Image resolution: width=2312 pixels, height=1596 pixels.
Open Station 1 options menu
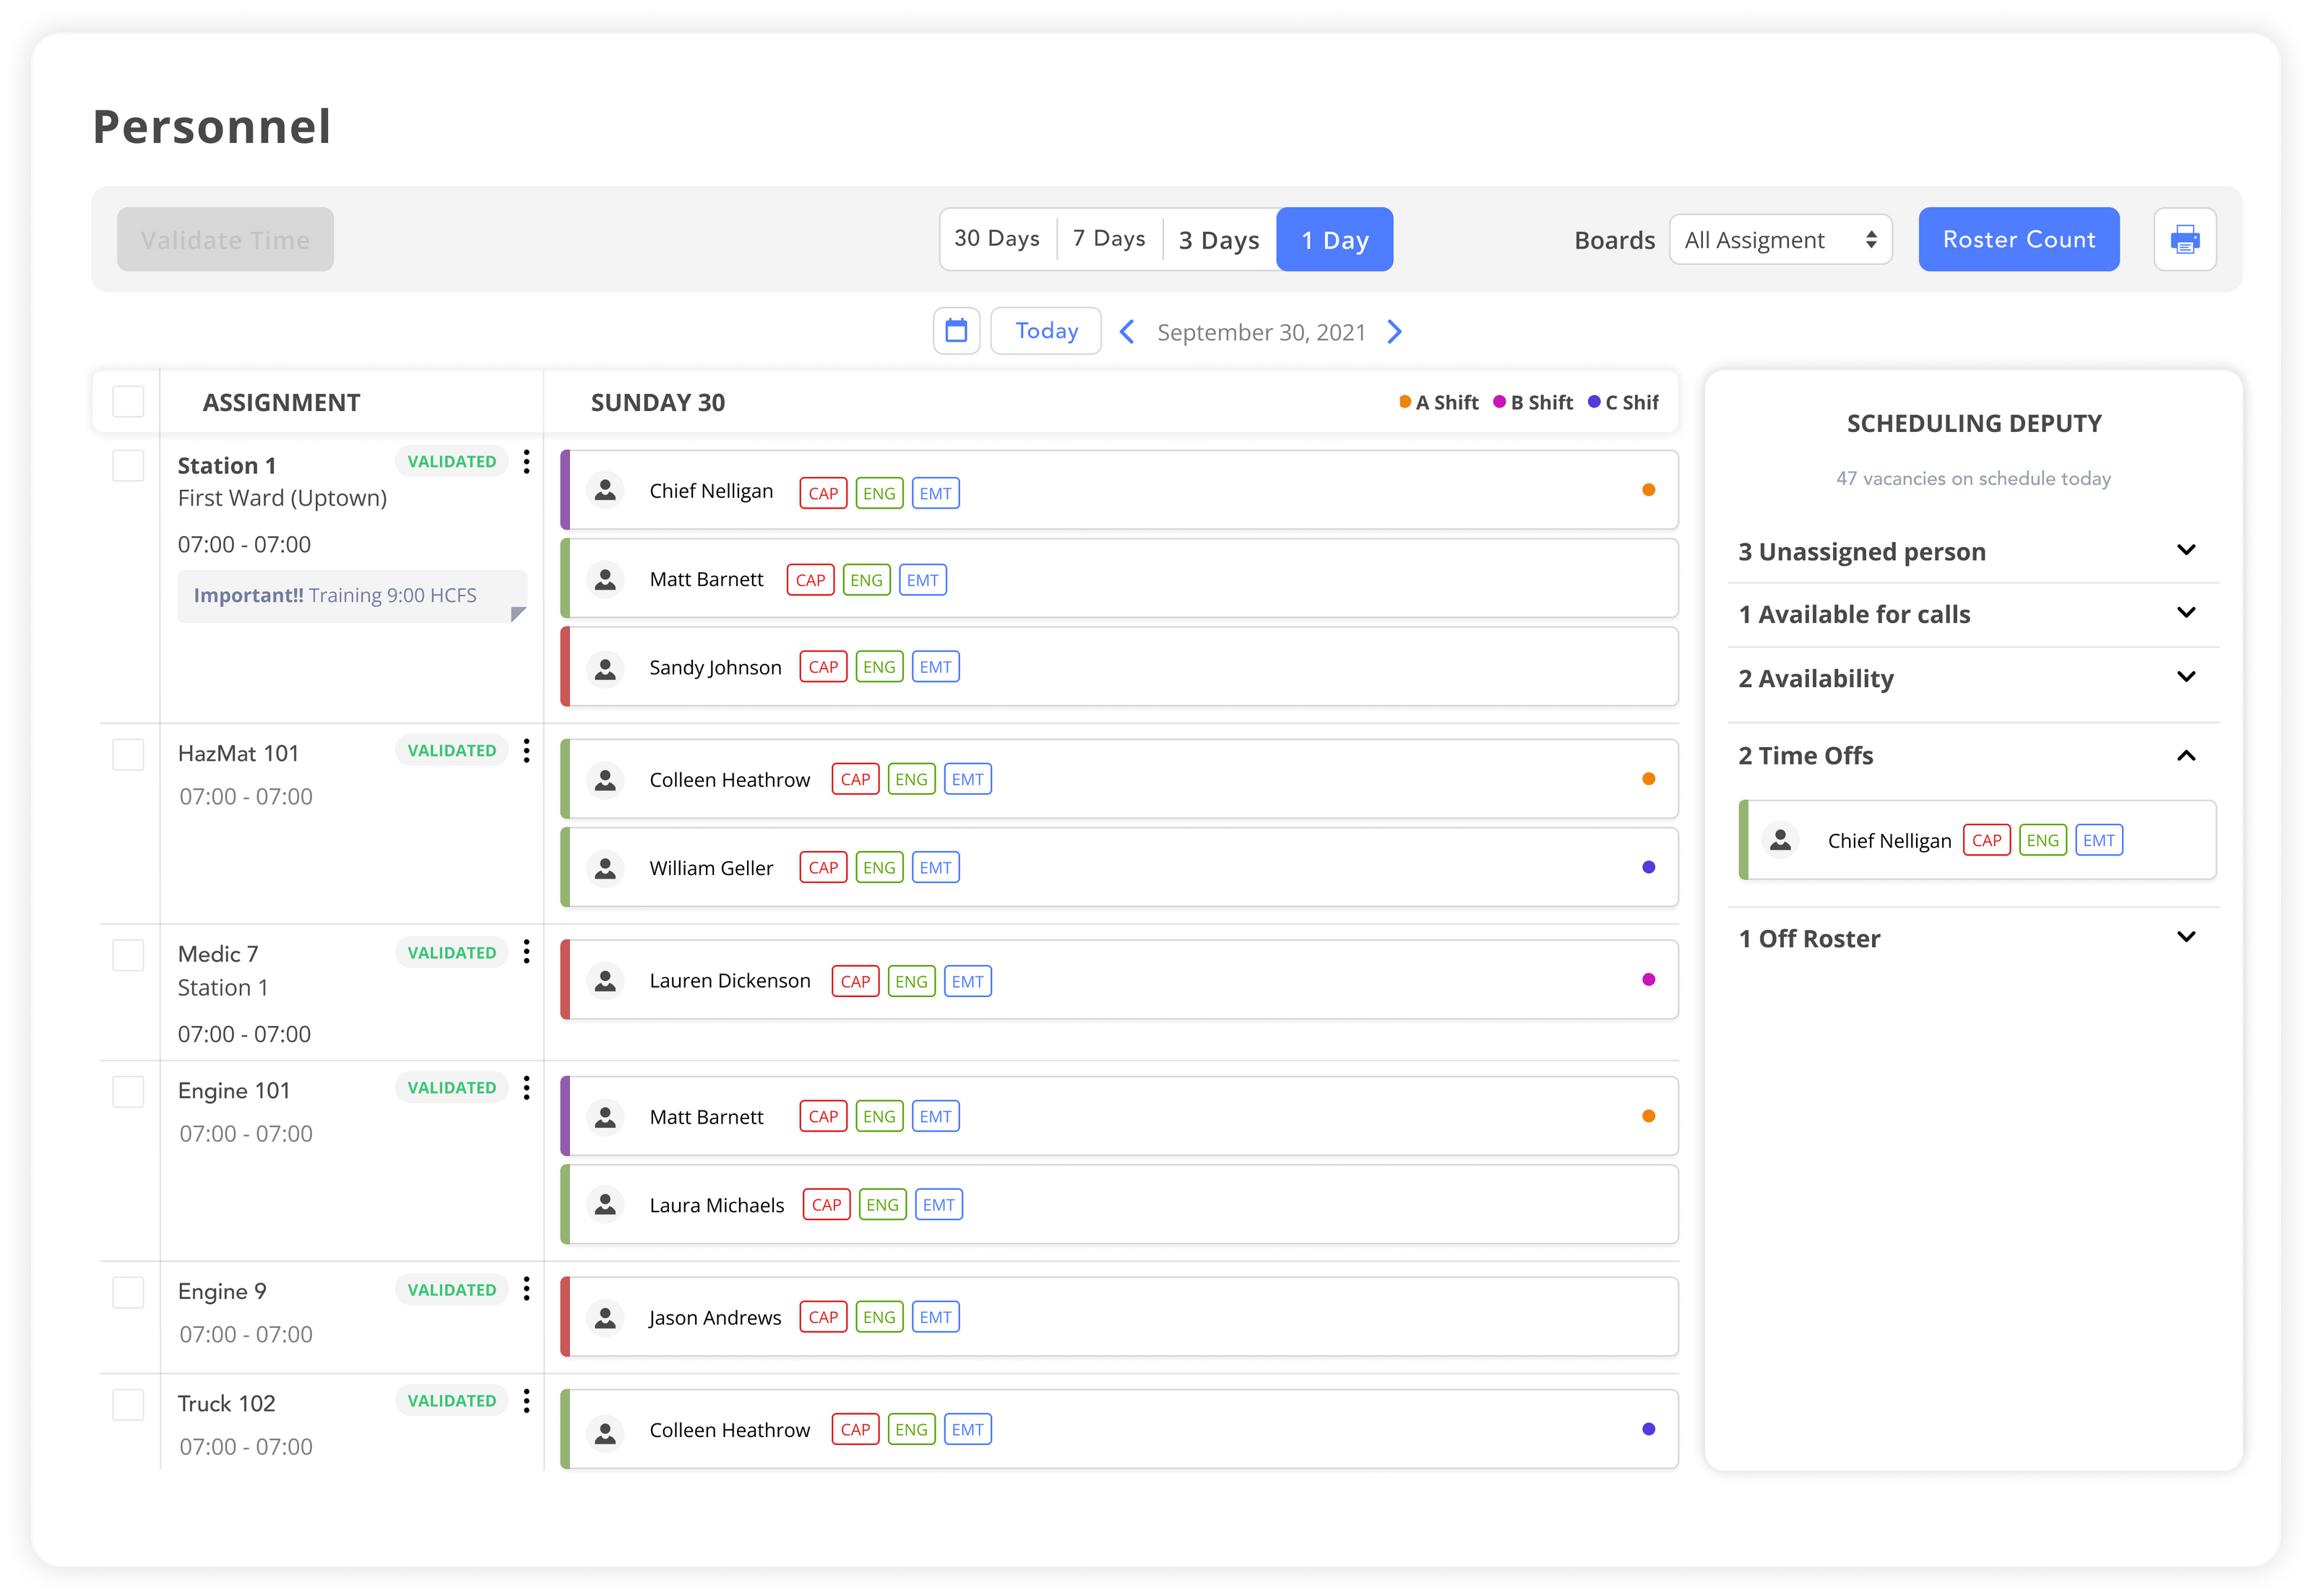pos(527,461)
